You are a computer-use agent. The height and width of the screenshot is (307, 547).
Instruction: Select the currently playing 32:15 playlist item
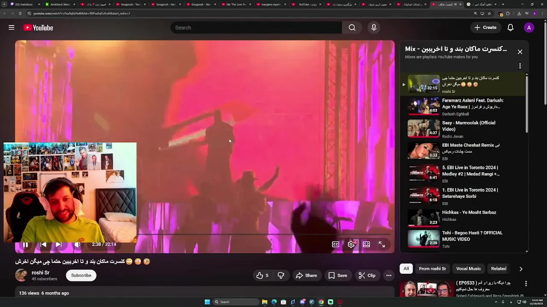(x=463, y=84)
